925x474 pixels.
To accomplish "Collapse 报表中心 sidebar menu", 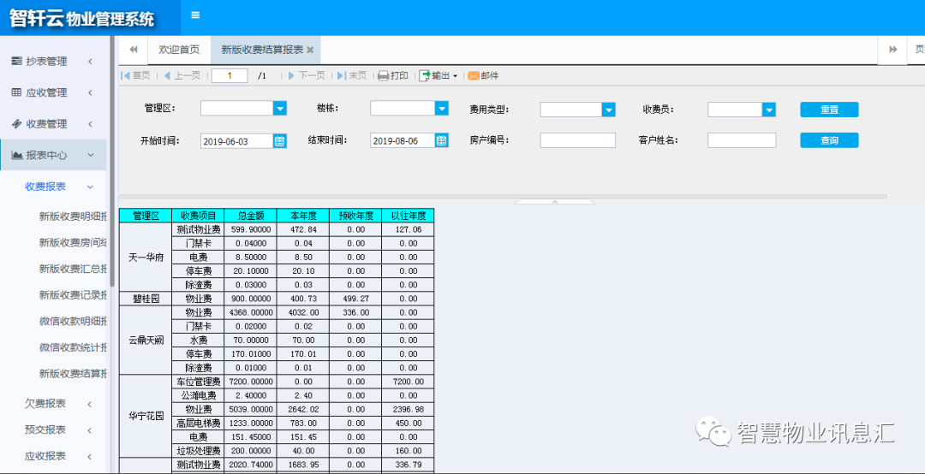I will pos(53,155).
